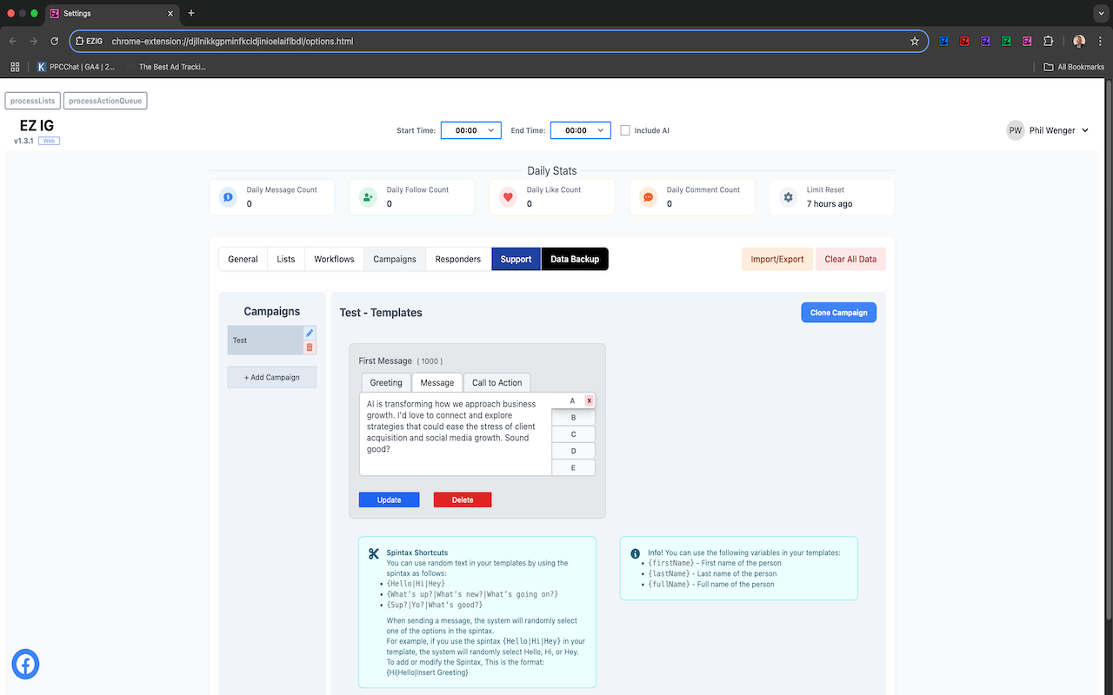Screen dimensions: 1113x695
Task: Open the Chrome profile avatar
Action: (x=1079, y=41)
